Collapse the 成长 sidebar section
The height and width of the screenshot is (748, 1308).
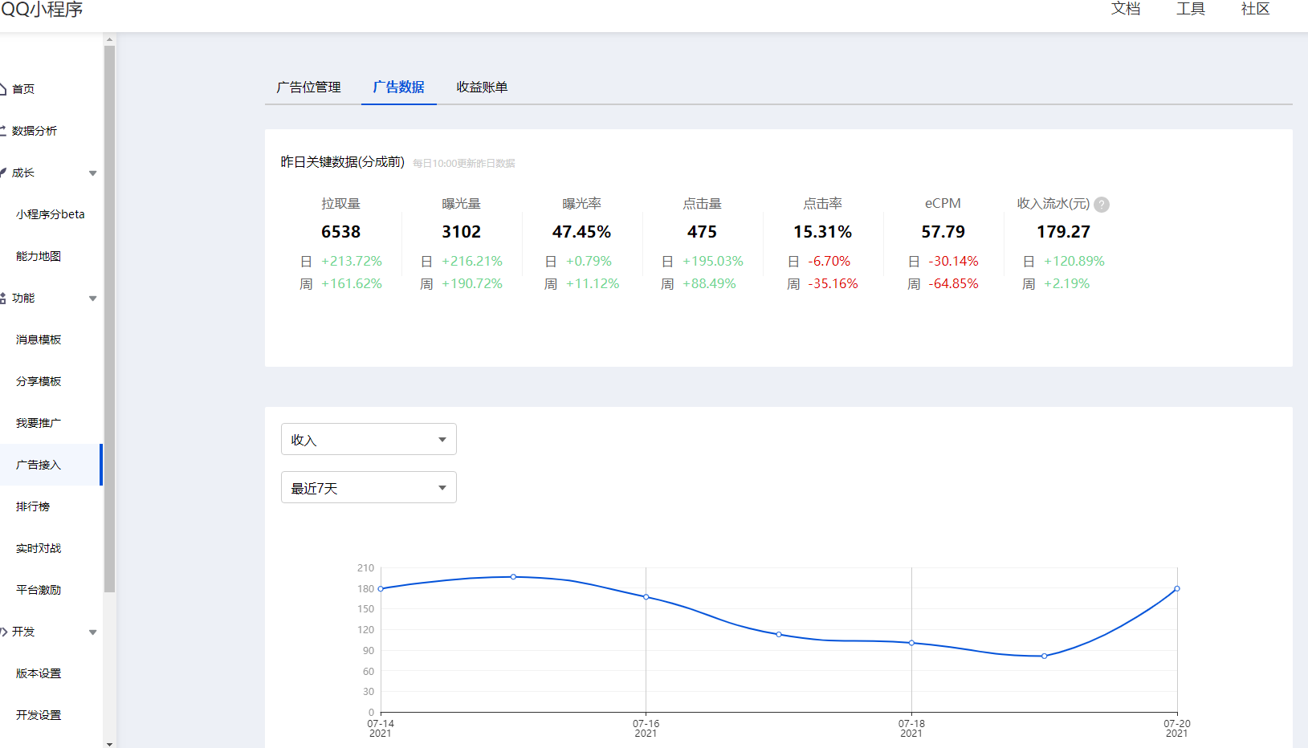pyautogui.click(x=92, y=173)
